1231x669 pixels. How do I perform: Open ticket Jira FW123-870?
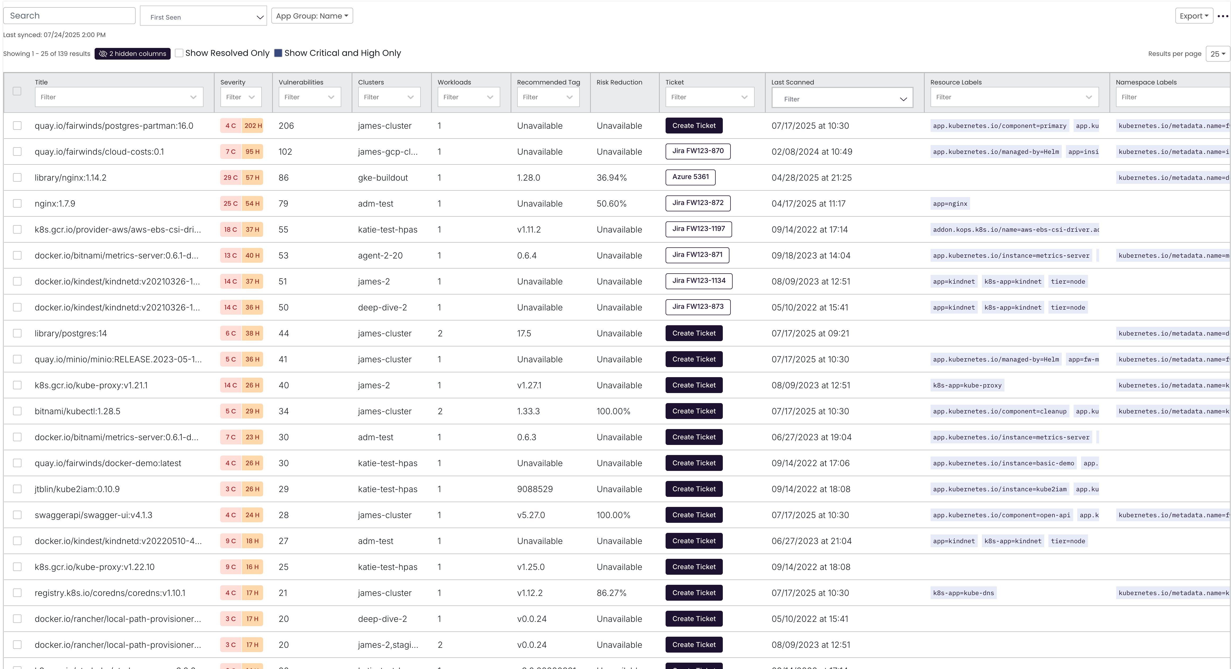pos(698,151)
